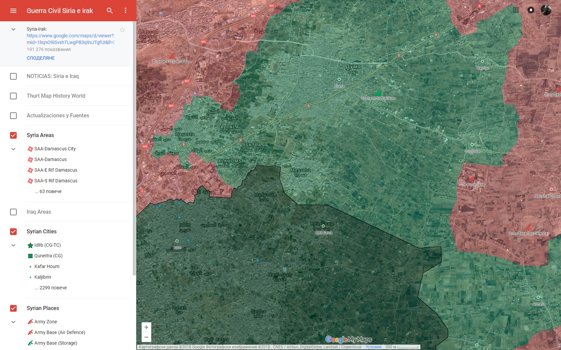The image size is (561, 350).
Task: Open the hamburger menu in the header
Action: pos(13,11)
